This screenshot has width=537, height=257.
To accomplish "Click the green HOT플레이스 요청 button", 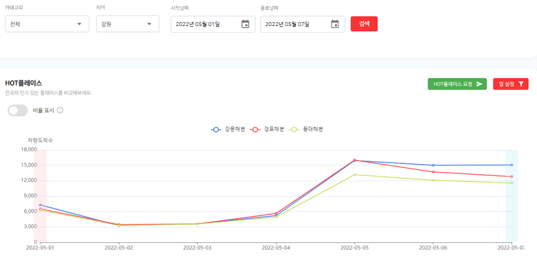I will pos(457,84).
